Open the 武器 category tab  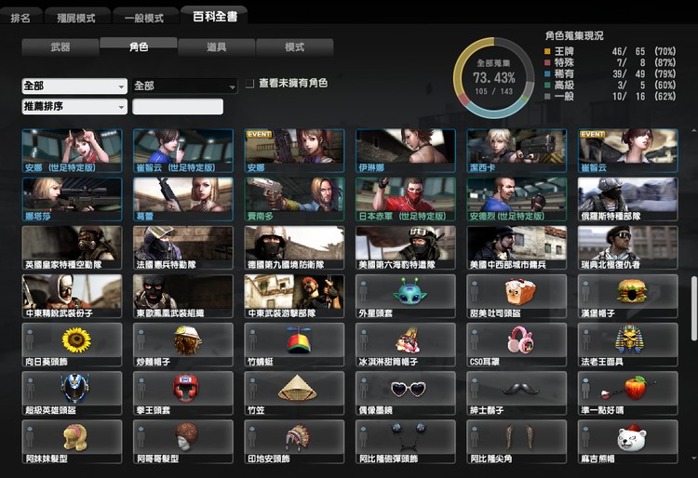pos(60,47)
